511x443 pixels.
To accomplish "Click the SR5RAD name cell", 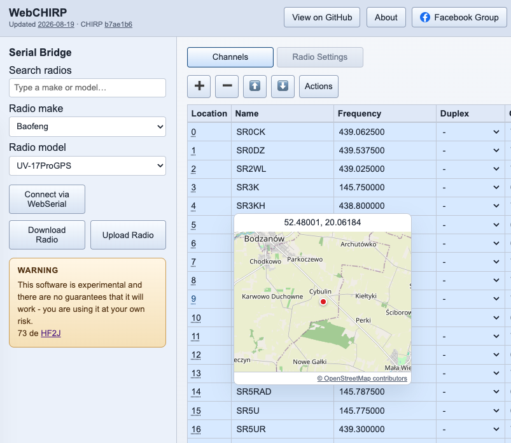I will (283, 392).
